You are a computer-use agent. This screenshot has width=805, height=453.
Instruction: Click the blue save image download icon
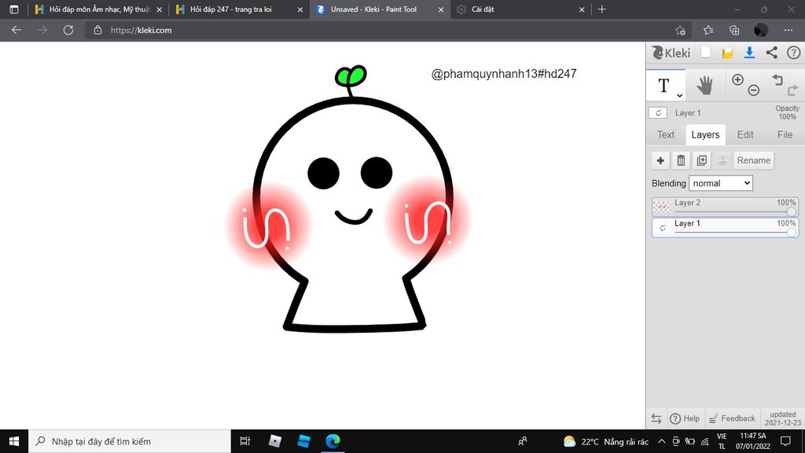749,53
